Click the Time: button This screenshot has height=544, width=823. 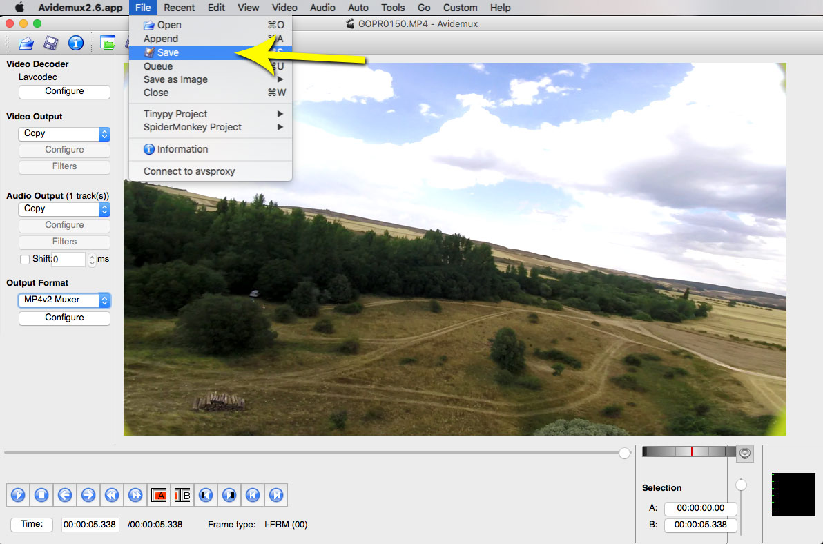pyautogui.click(x=32, y=524)
